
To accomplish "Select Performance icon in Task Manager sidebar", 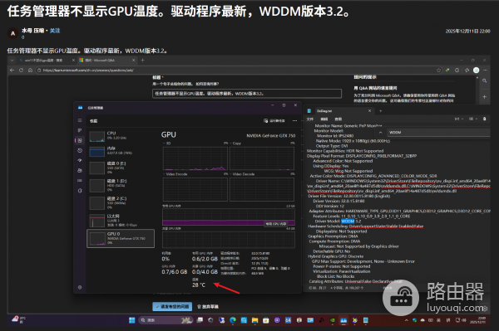I will point(80,140).
